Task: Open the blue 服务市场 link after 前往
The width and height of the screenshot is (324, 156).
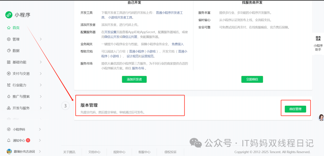Action: 138,68
